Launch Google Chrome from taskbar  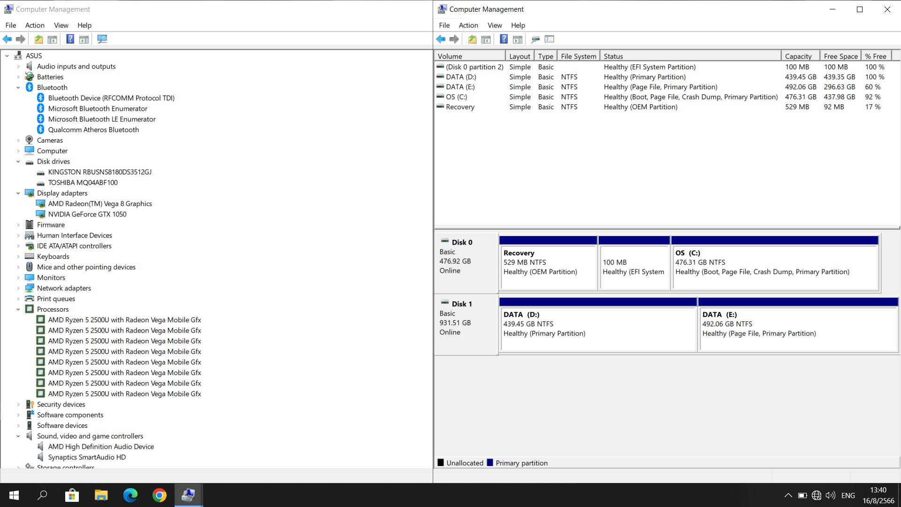click(159, 495)
